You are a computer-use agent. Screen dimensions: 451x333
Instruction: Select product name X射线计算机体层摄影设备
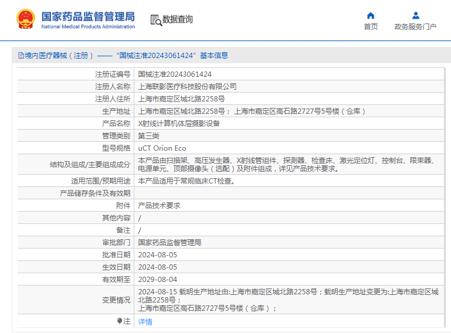click(x=179, y=124)
